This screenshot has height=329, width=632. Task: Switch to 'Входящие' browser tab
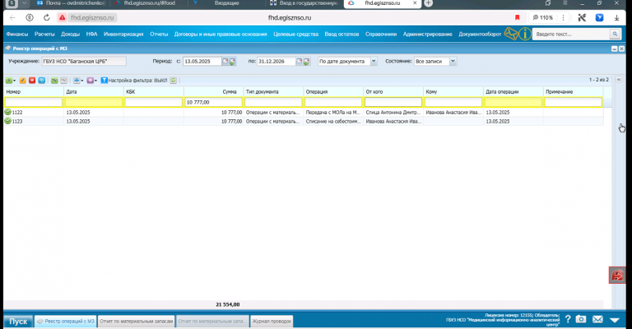click(226, 3)
